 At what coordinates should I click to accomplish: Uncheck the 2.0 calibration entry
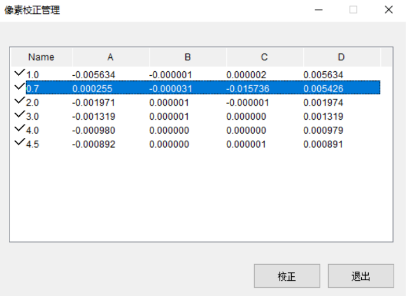[x=19, y=102]
